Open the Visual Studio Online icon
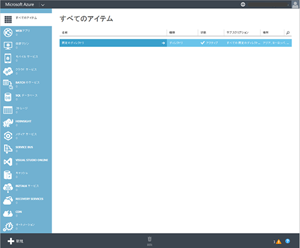This screenshot has width=300, height=248. tap(8, 162)
